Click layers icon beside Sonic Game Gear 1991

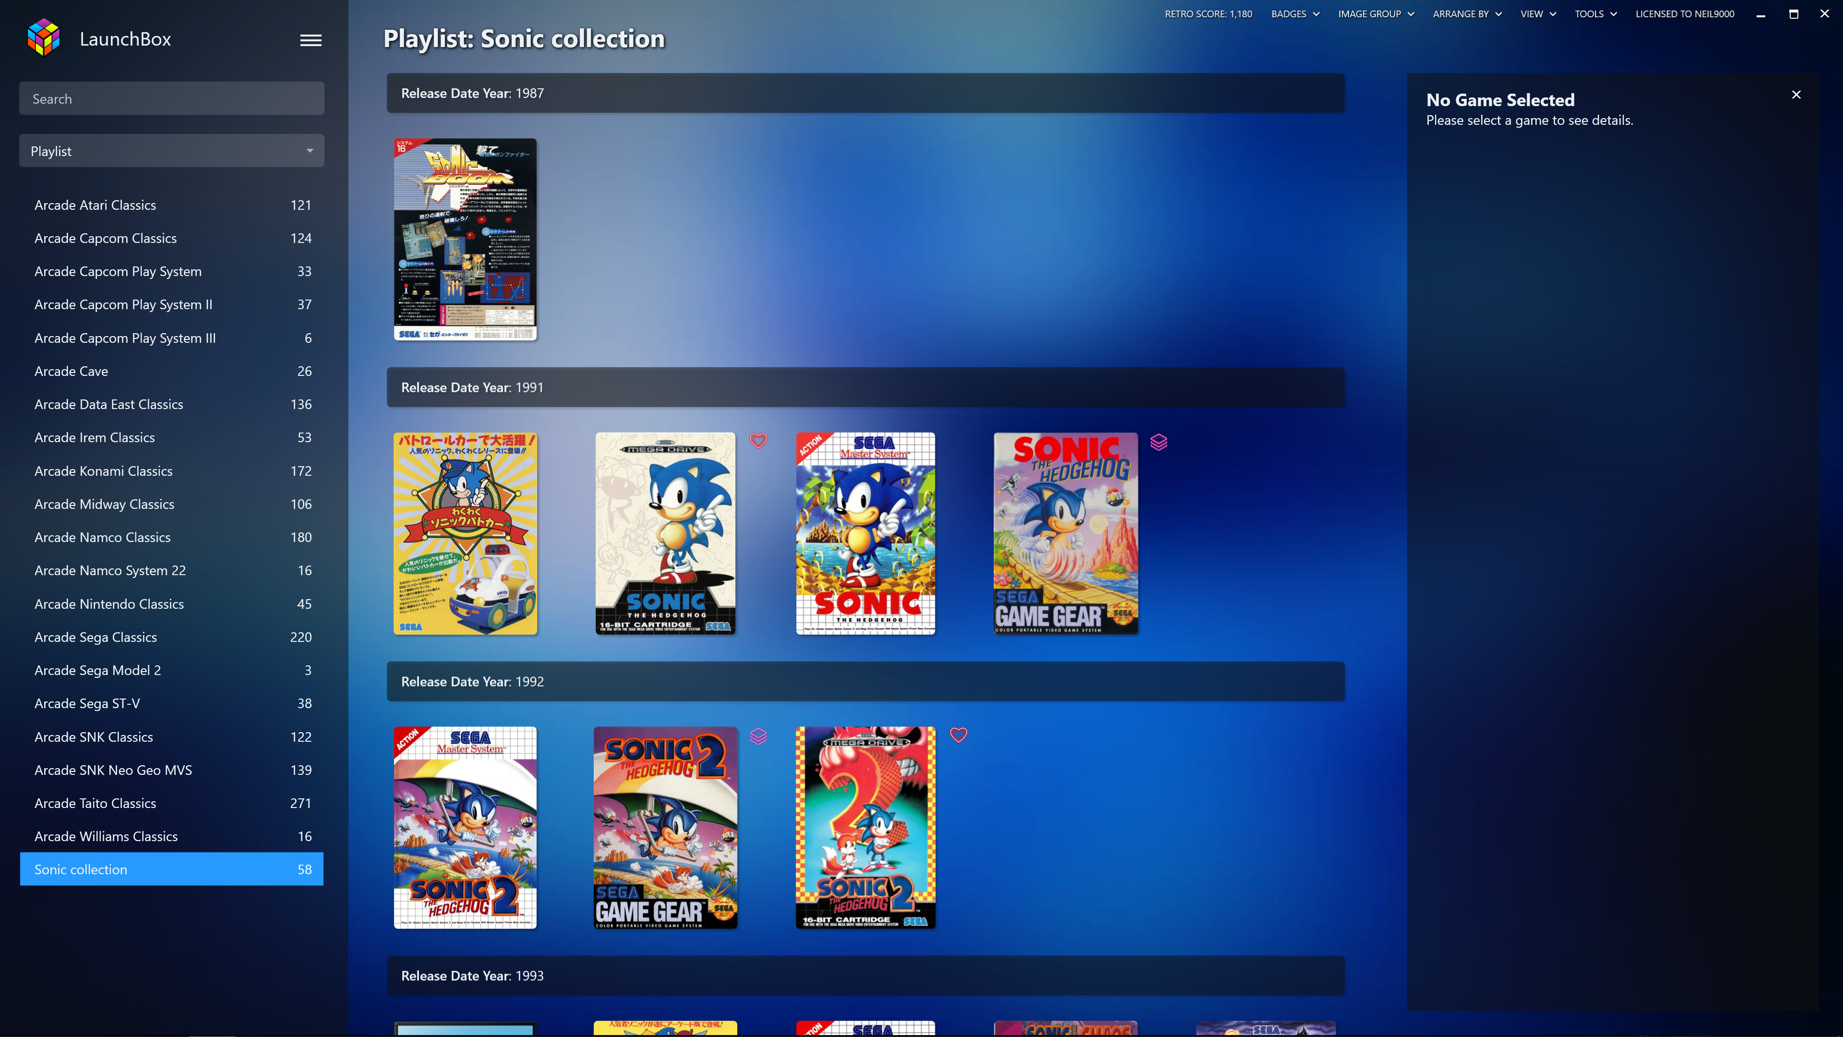click(1158, 442)
